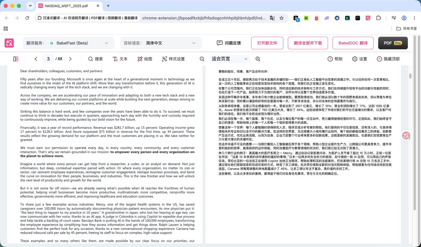Zoom out with the minus magnifier
This screenshot has height=247, width=421.
tap(202, 59)
